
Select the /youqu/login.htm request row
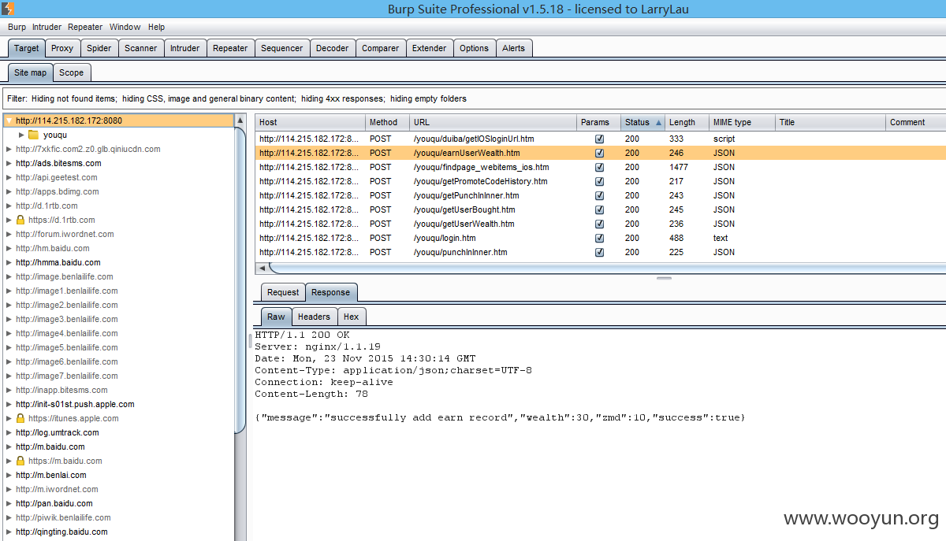[600, 238]
